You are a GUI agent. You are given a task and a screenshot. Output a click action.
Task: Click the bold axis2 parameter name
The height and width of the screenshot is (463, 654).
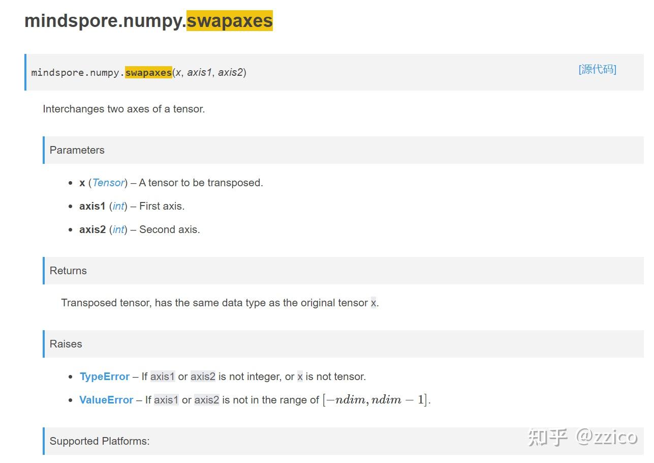click(x=92, y=229)
